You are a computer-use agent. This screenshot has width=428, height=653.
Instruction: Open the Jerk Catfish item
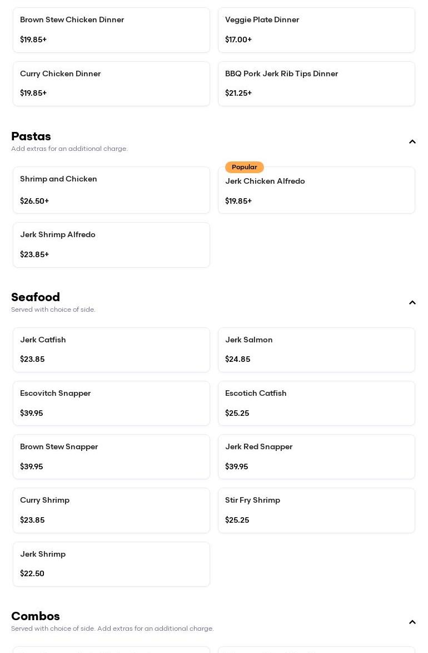111,350
